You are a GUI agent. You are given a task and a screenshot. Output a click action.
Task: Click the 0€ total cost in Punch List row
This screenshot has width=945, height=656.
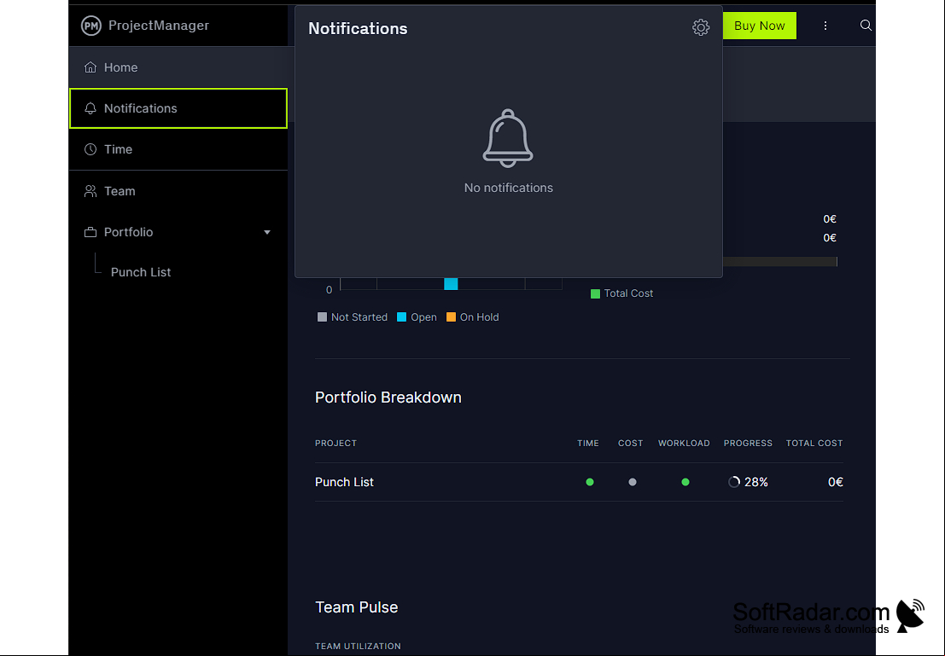coord(836,482)
